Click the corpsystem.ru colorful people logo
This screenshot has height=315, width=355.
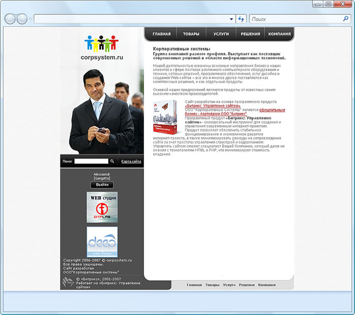pyautogui.click(x=101, y=43)
